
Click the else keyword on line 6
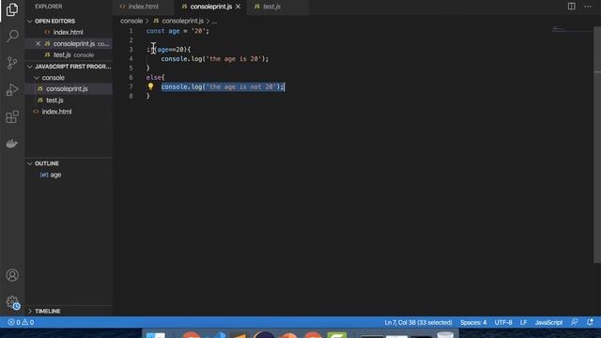pyautogui.click(x=153, y=77)
